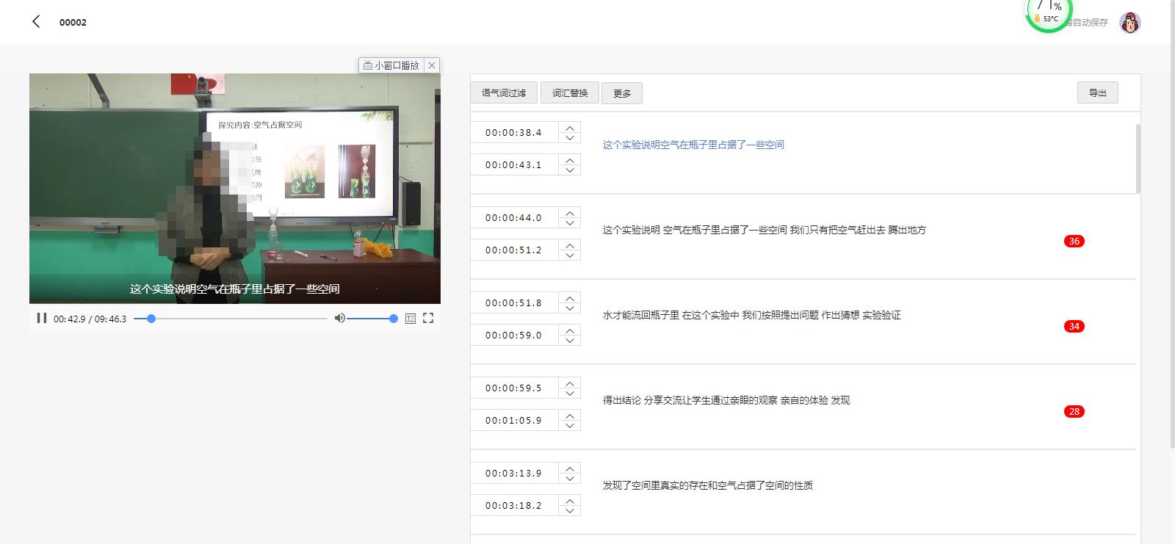This screenshot has height=544, width=1175.
Task: Decrease end time 00:01:05.9
Action: pyautogui.click(x=570, y=426)
